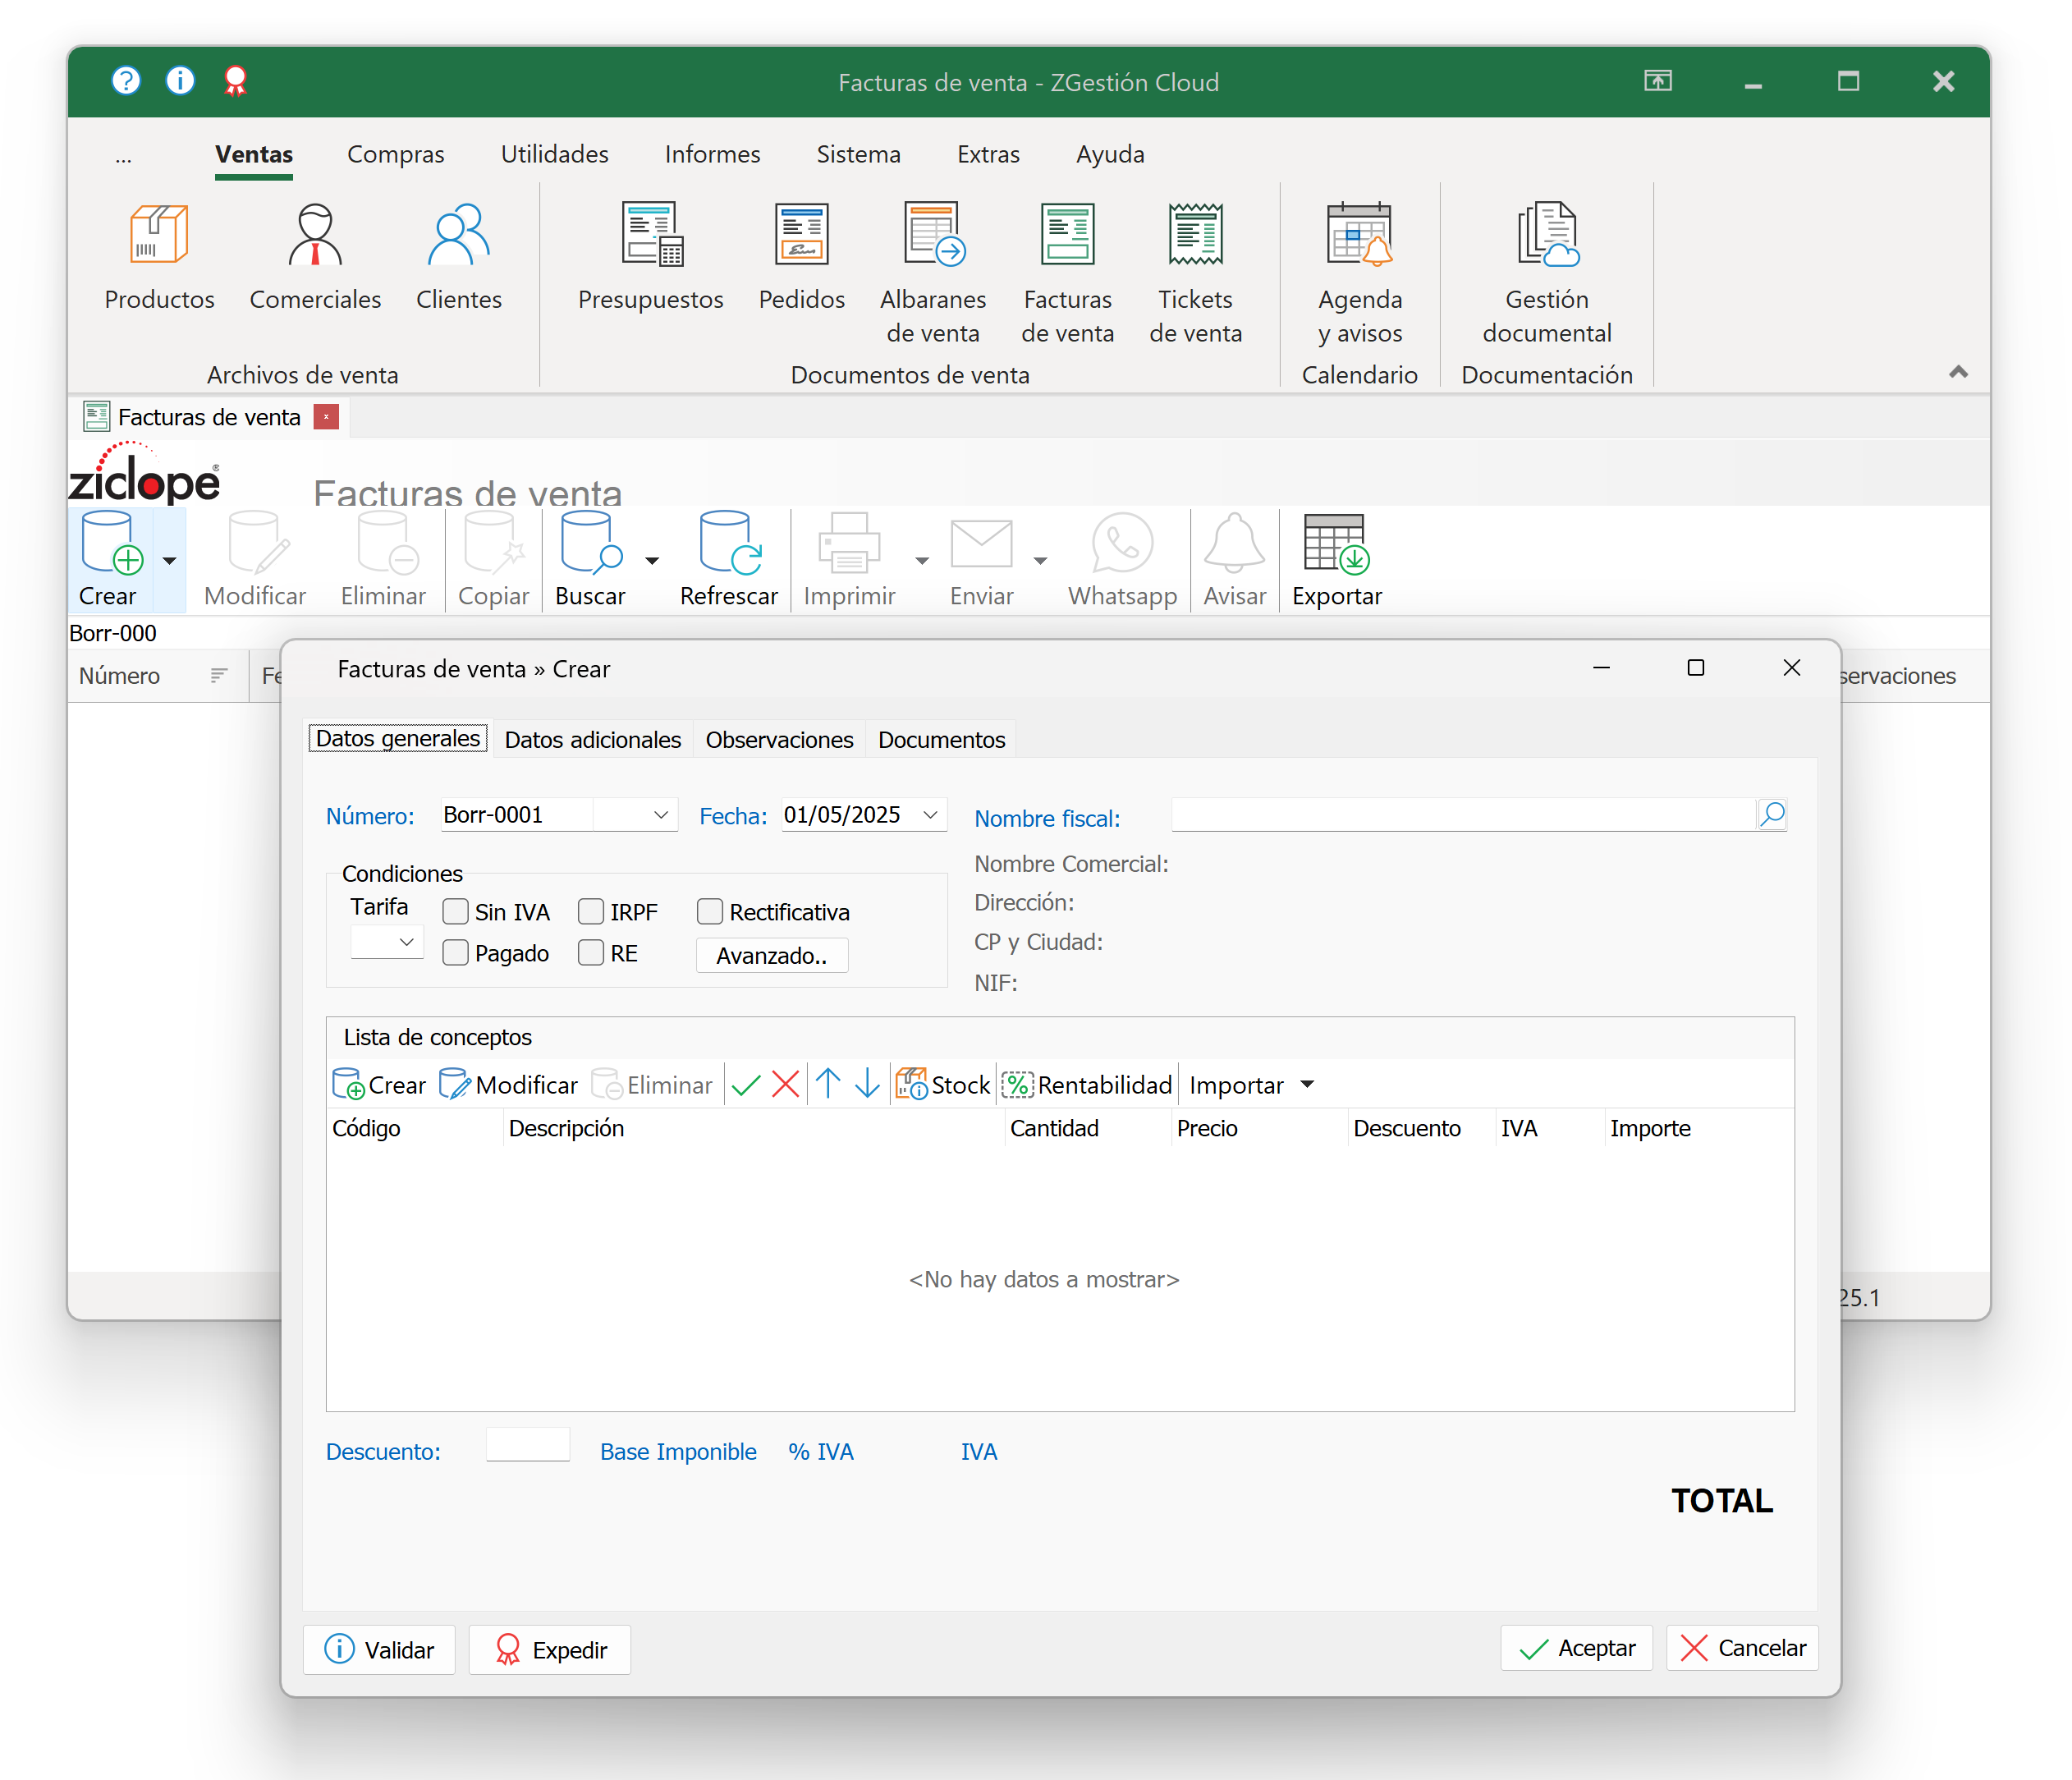
Task: Check the Pagado checkbox
Action: point(455,952)
